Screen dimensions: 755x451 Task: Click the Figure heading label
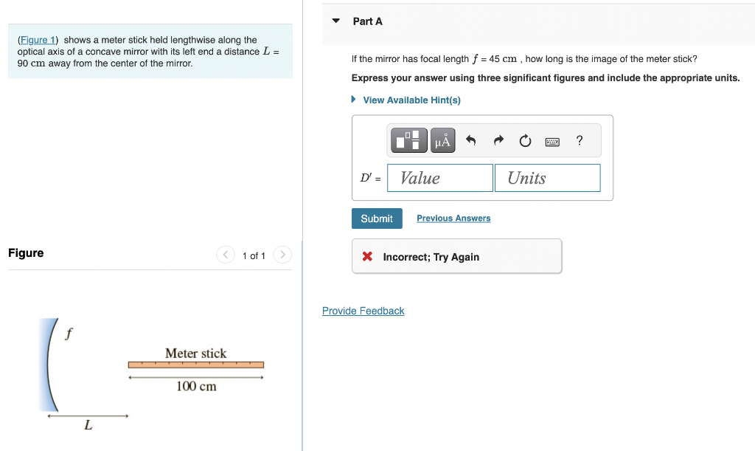(x=26, y=252)
